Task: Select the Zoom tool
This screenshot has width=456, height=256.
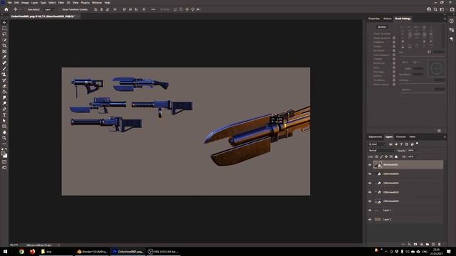Action: click(4, 138)
